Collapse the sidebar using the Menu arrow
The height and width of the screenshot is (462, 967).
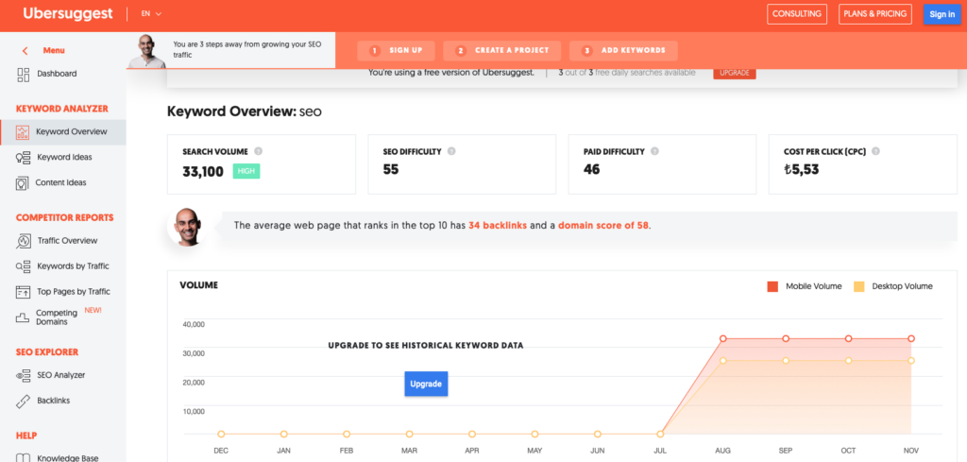click(x=25, y=51)
